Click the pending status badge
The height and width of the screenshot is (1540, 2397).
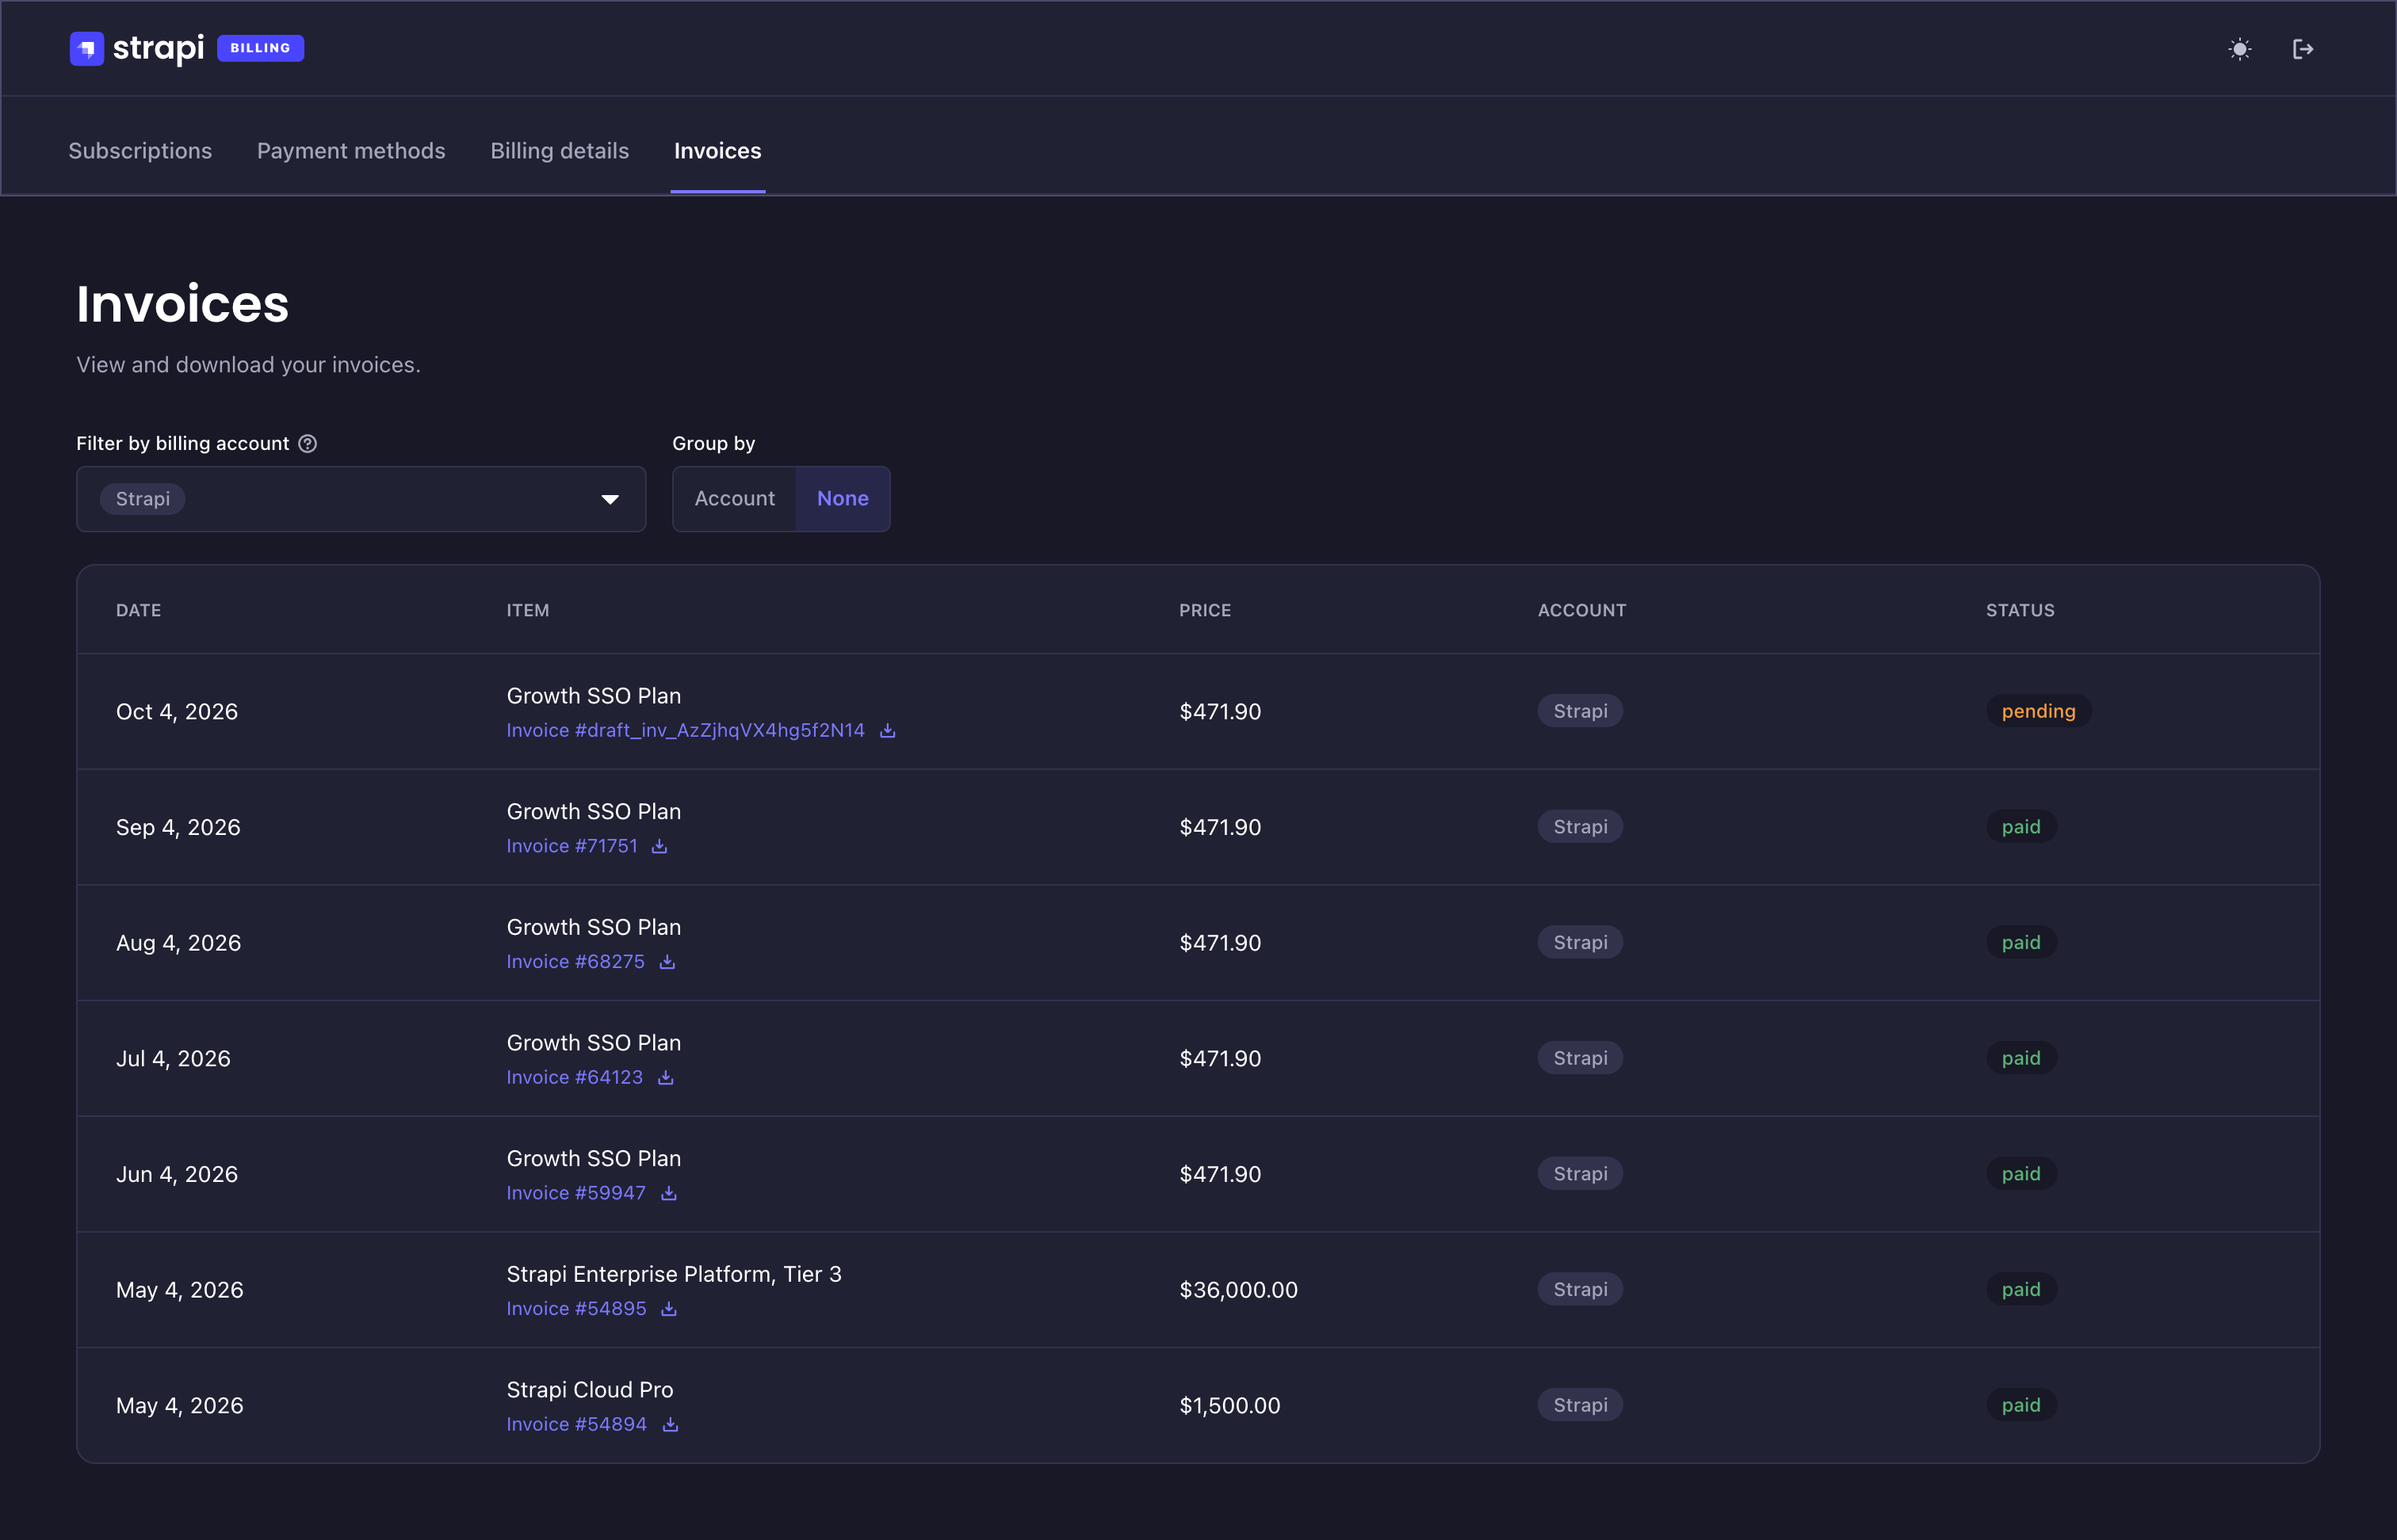2038,711
